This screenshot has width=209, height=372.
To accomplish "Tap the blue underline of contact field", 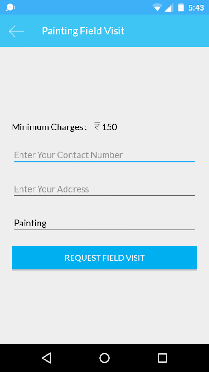I will pos(104,162).
